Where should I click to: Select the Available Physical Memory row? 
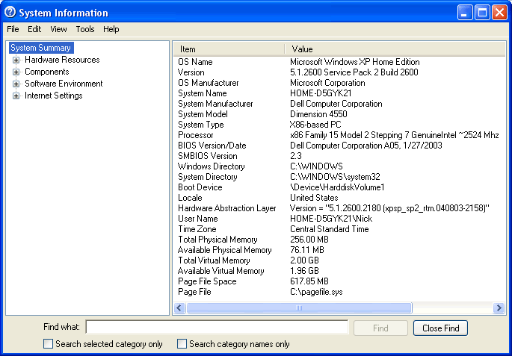[339, 250]
